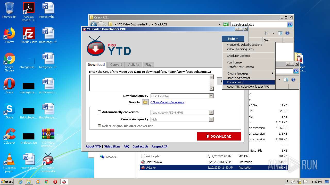Click the search icon in Crack UZ1 window
Screen dimensions: 330x185
tap(290, 25)
